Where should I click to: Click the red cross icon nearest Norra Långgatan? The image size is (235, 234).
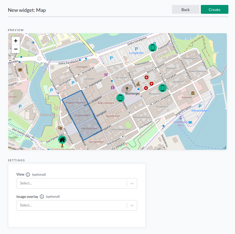click(x=147, y=77)
